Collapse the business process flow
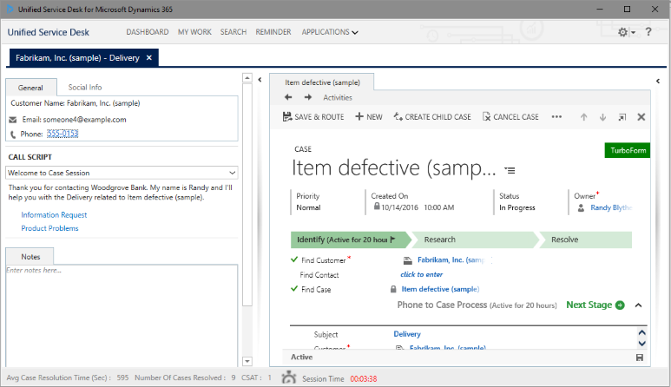 [639, 305]
